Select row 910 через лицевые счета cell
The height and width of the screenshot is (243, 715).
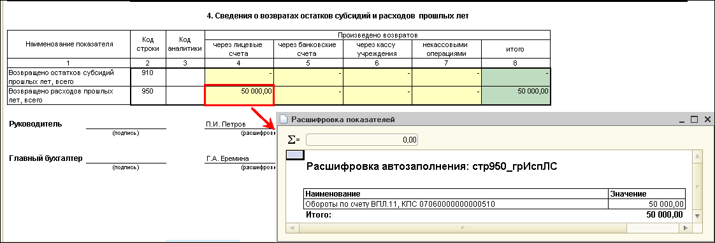(239, 76)
